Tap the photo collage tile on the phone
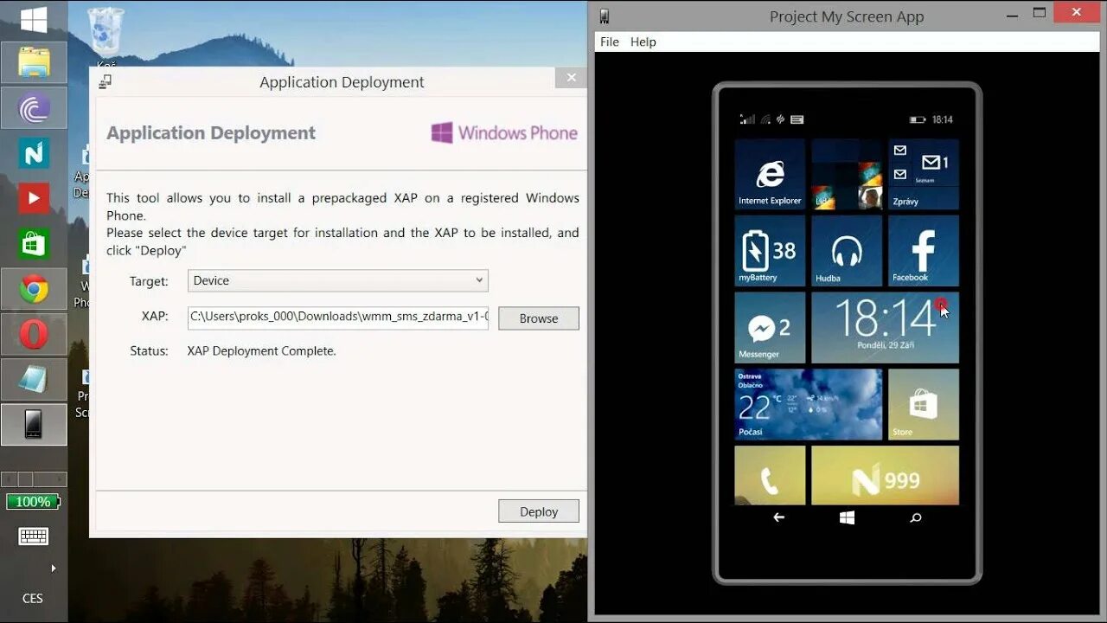The image size is (1107, 623). click(847, 174)
